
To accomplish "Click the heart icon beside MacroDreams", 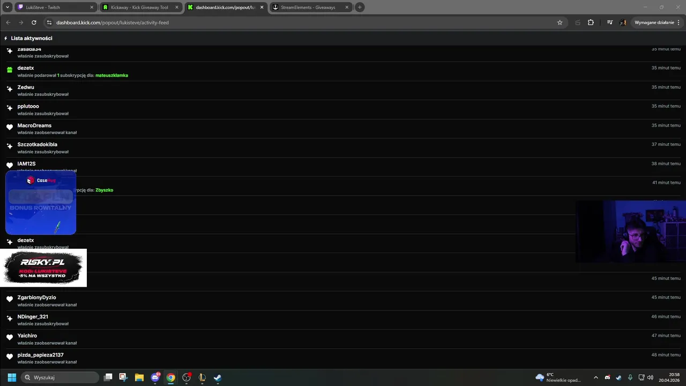I will [x=10, y=127].
